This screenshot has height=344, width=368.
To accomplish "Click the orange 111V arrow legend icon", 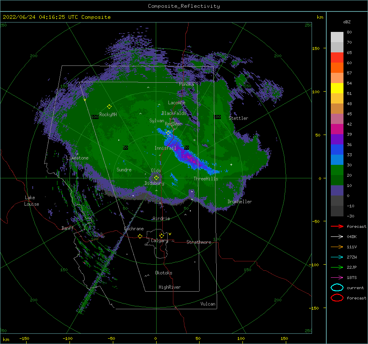I will 337,247.
